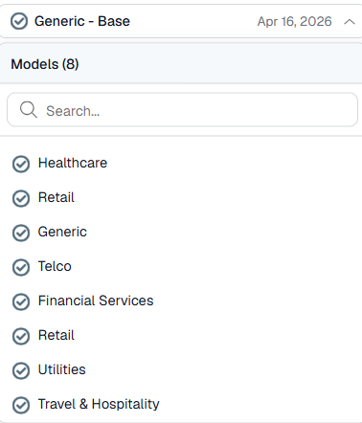This screenshot has width=362, height=423.
Task: Collapse the Generic - Base dropdown chevron
Action: click(350, 22)
